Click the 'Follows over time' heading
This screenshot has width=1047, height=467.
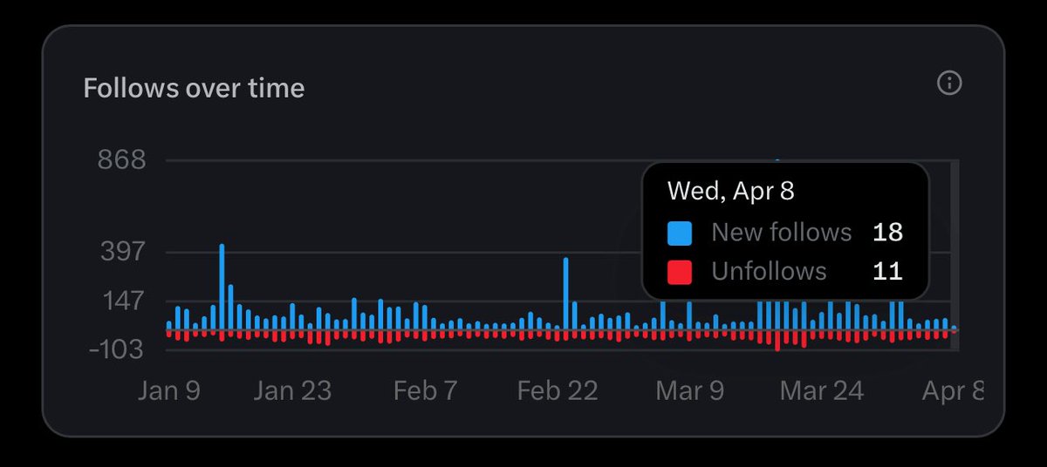point(194,88)
